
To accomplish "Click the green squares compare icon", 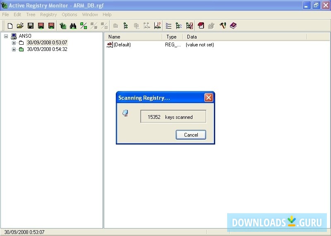I will click(84, 26).
